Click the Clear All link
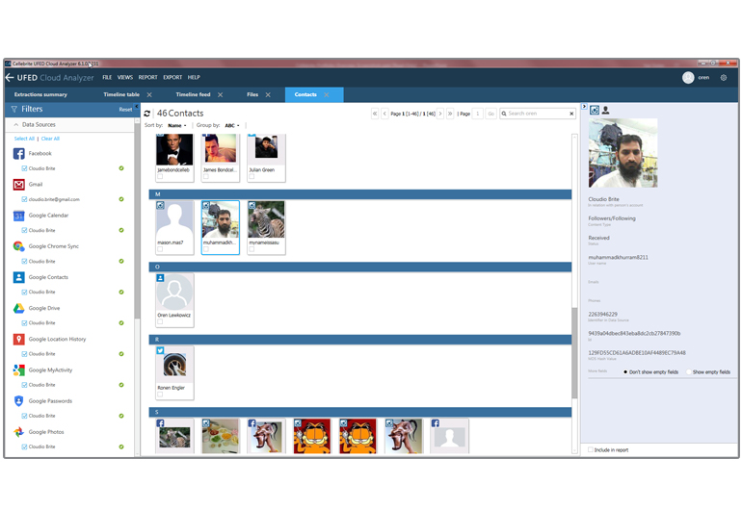This screenshot has height=510, width=742. 50,139
